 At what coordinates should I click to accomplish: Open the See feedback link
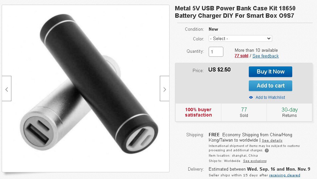pos(266,56)
